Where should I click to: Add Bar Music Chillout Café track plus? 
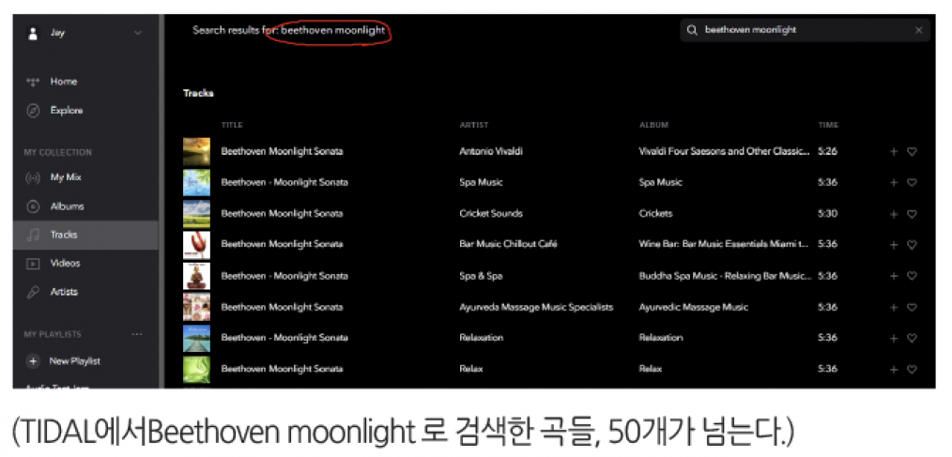(x=893, y=245)
